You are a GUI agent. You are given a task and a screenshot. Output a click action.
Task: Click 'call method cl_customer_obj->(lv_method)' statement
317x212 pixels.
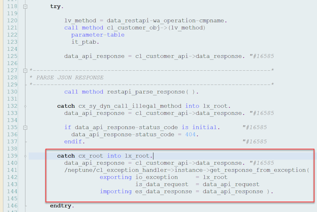135,28
